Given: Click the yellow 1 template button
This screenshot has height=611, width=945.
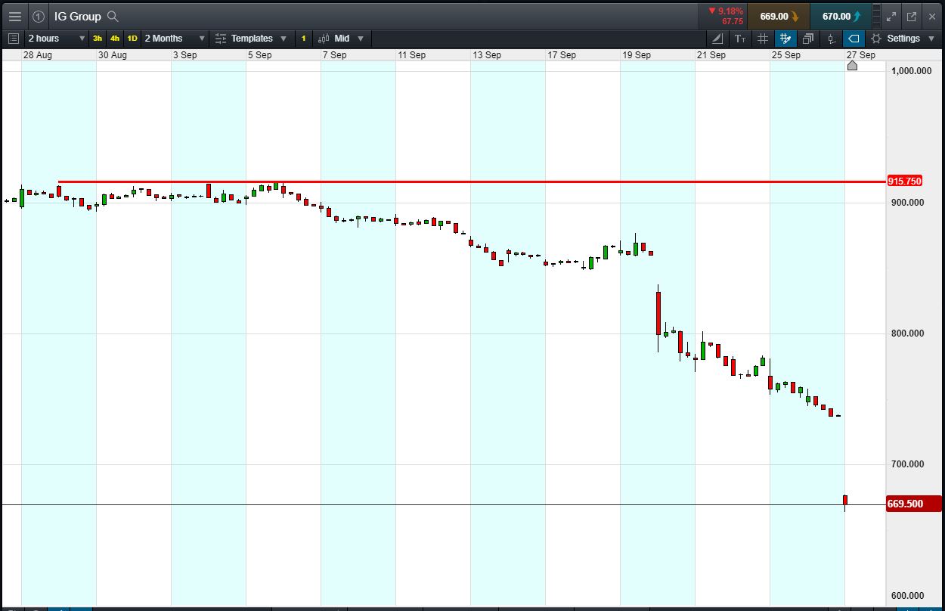Looking at the screenshot, I should [304, 39].
